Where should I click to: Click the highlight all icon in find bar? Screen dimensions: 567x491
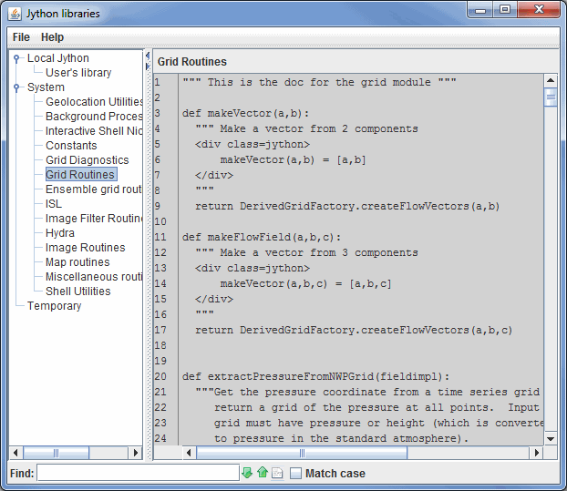point(277,473)
